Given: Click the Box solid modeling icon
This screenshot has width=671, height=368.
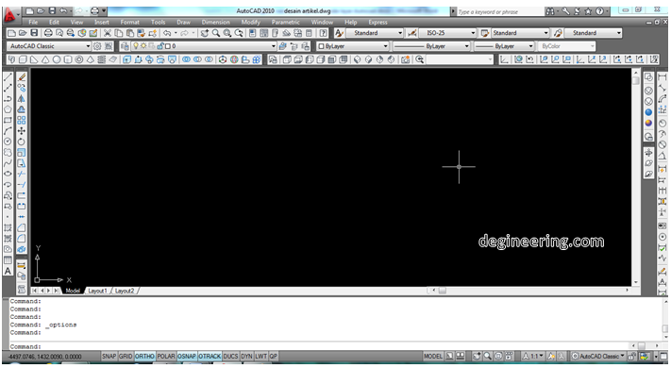Looking at the screenshot, I should 23,59.
